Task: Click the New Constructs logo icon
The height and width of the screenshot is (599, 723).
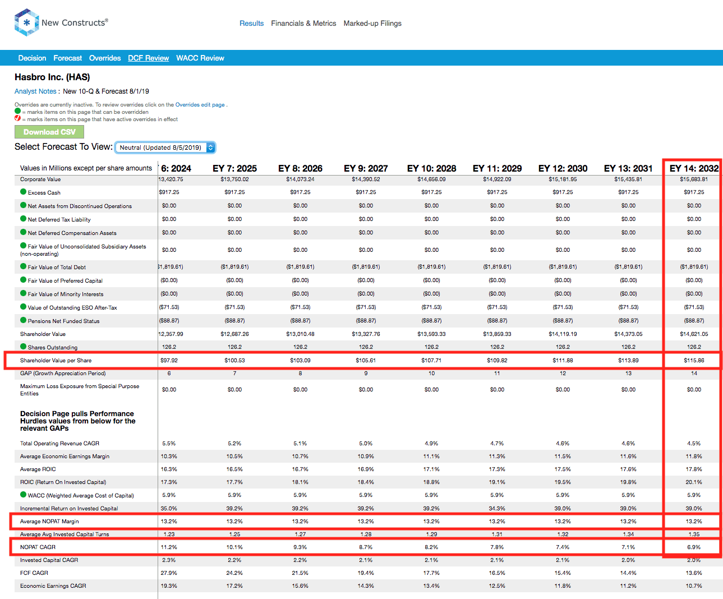Action: tap(26, 22)
